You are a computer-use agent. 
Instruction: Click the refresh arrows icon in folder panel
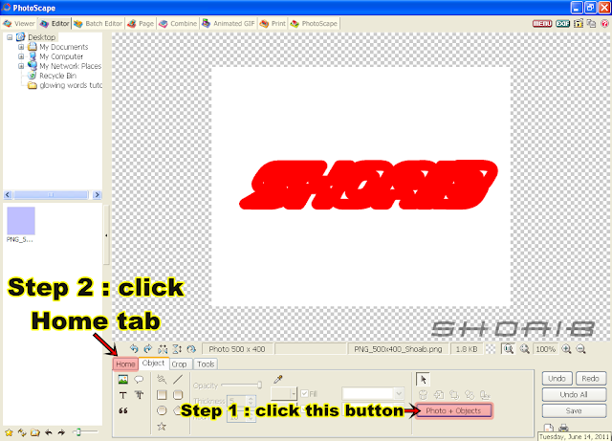tap(22, 432)
